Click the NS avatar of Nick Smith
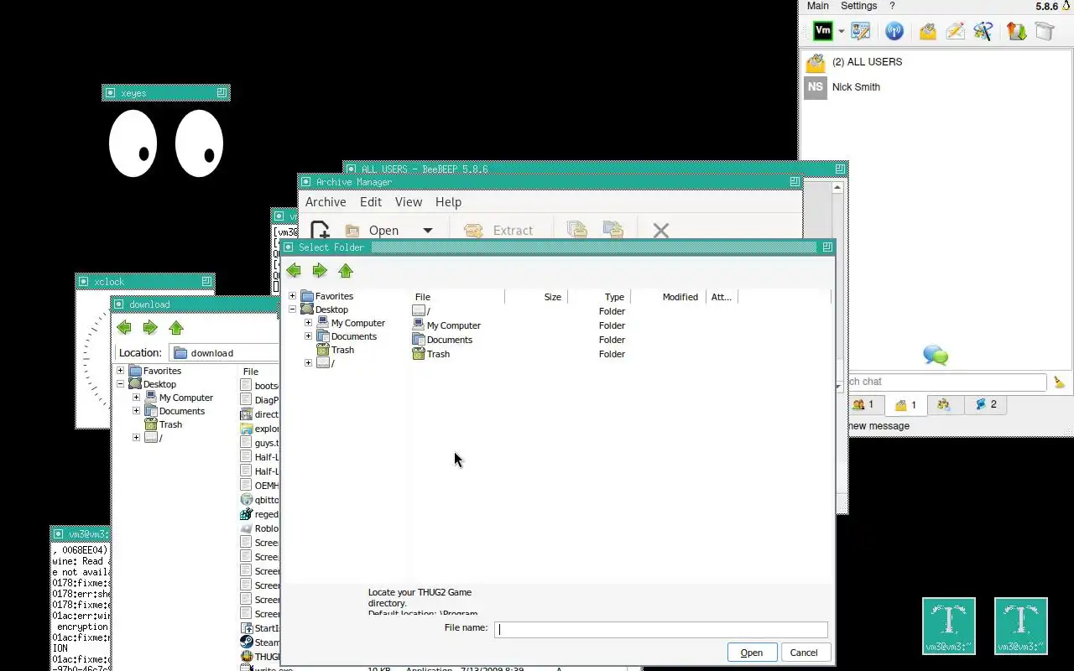 [816, 87]
